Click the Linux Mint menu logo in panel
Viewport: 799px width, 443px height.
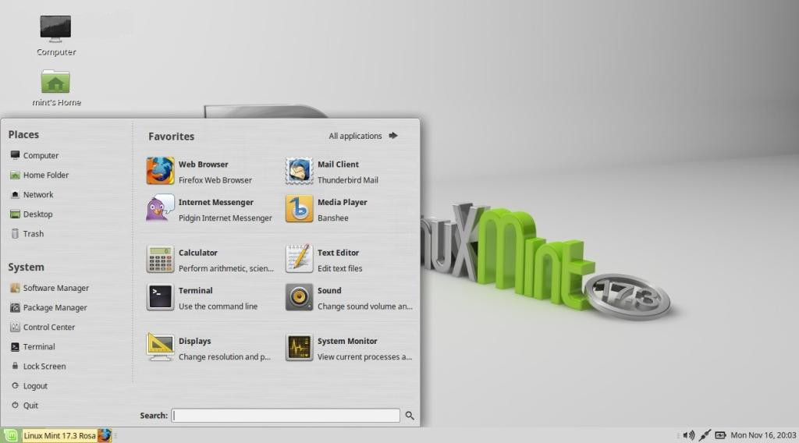(x=10, y=435)
